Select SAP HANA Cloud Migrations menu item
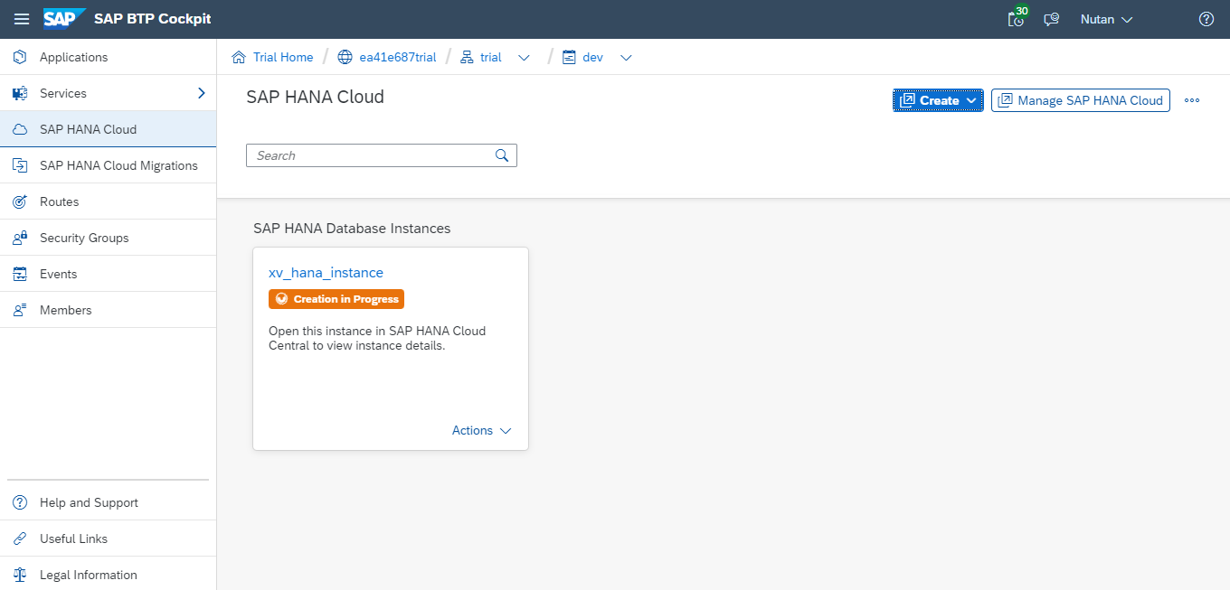Image resolution: width=1230 pixels, height=590 pixels. [x=109, y=165]
